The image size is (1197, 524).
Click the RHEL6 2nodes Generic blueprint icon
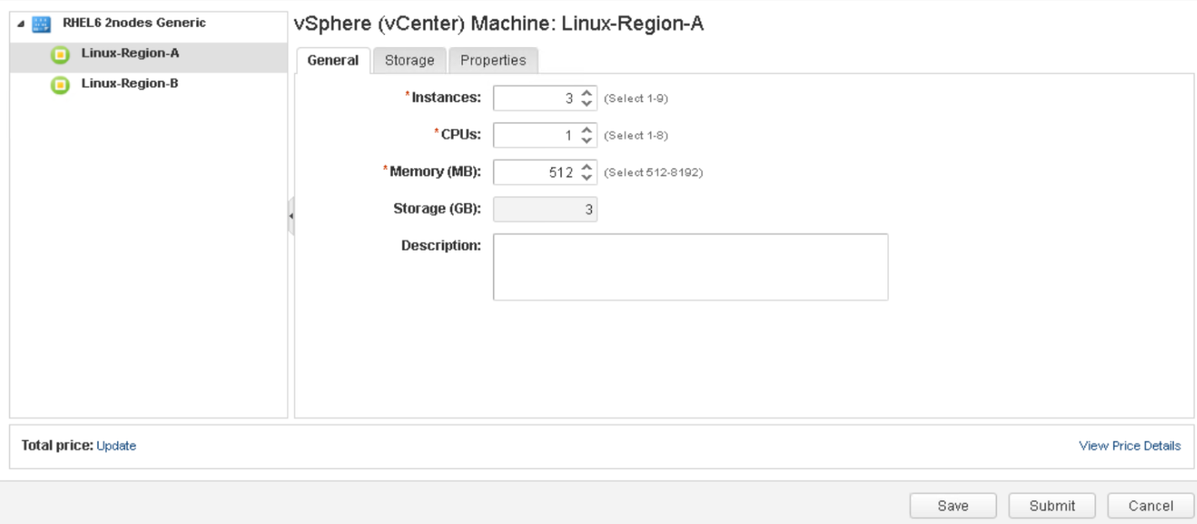40,25
